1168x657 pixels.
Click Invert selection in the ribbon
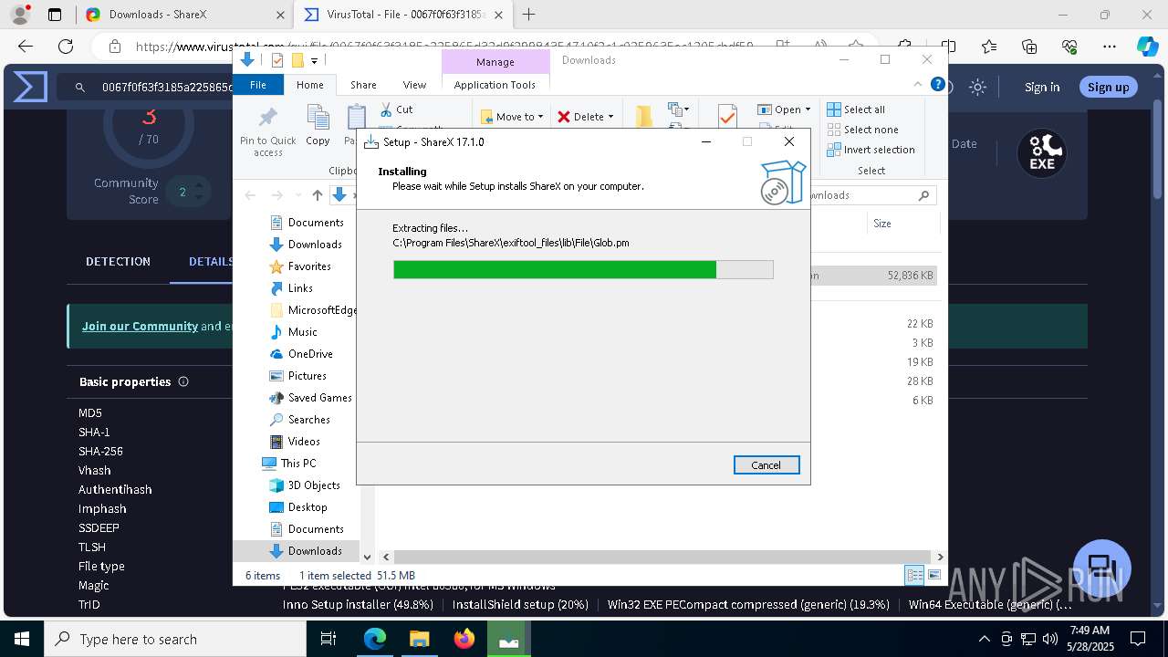[x=871, y=150]
